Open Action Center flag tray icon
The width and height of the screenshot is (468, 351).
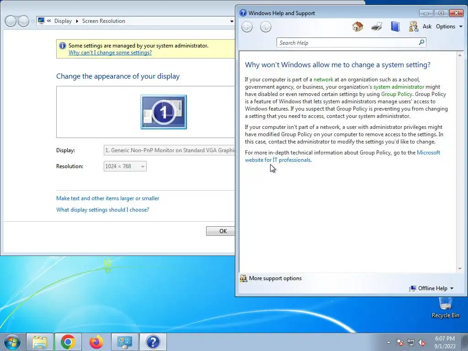point(400,342)
